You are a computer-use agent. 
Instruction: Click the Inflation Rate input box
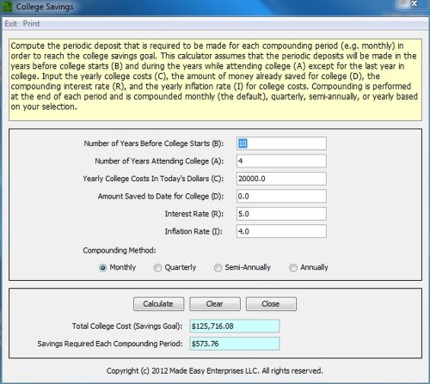tap(281, 231)
